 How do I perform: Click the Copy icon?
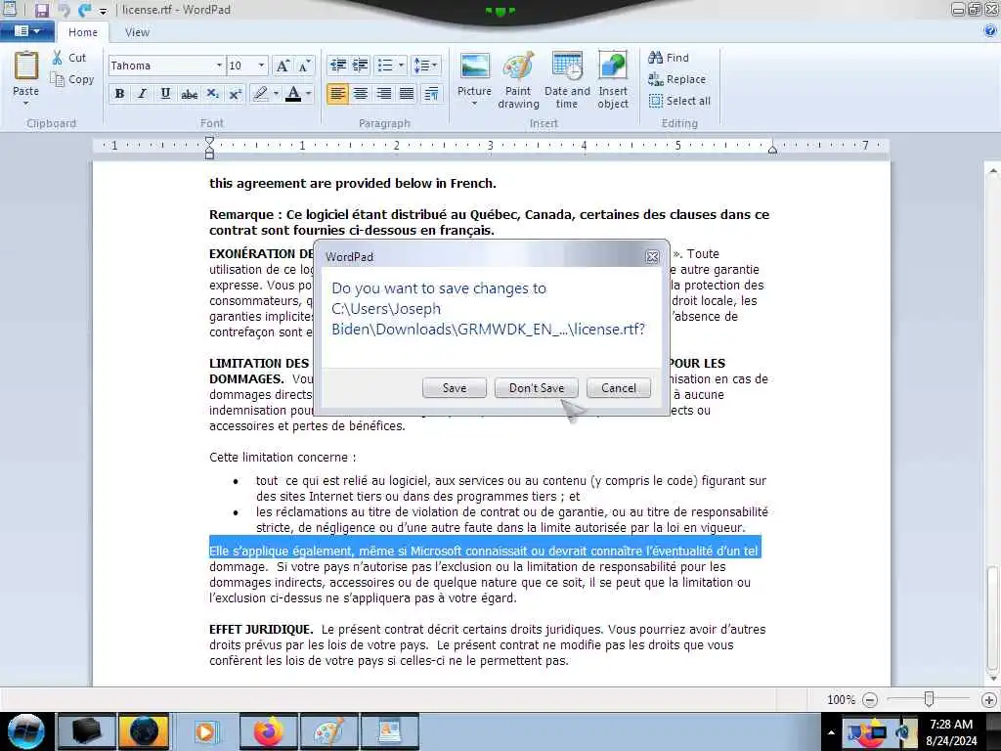click(58, 79)
